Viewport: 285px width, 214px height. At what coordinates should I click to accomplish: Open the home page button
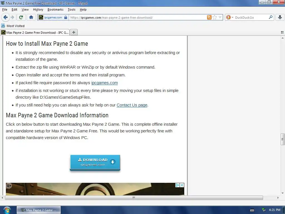(31, 18)
